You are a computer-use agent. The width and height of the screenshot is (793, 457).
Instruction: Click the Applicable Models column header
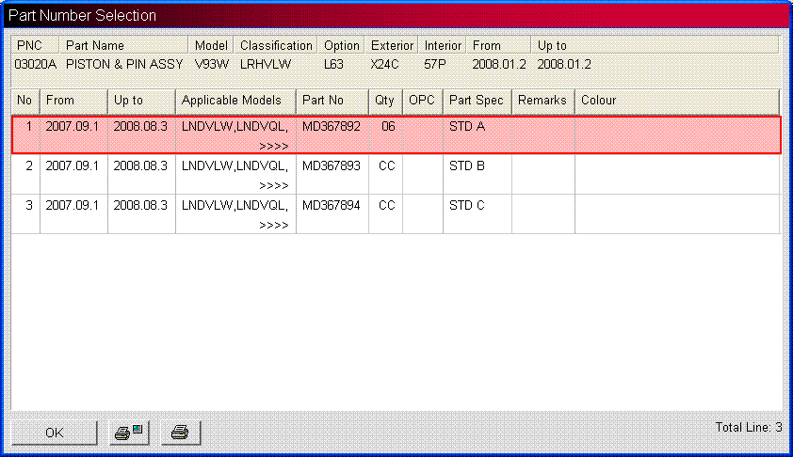(235, 101)
